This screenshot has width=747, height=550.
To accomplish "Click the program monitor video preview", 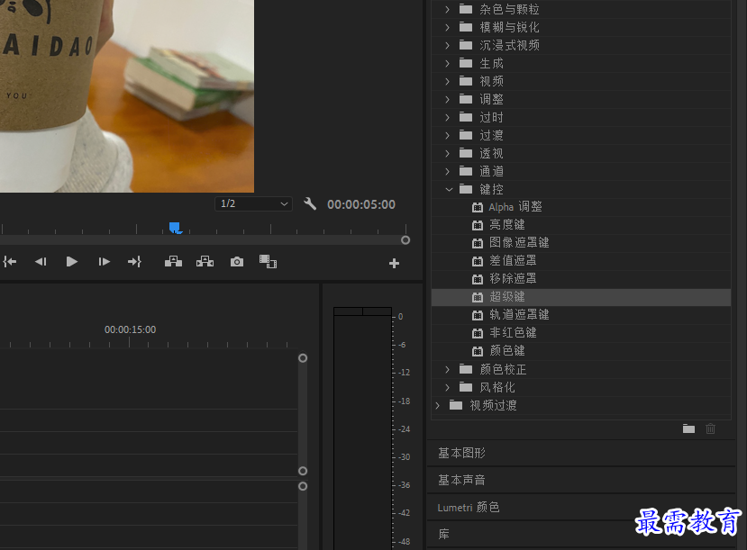I will click(x=127, y=96).
